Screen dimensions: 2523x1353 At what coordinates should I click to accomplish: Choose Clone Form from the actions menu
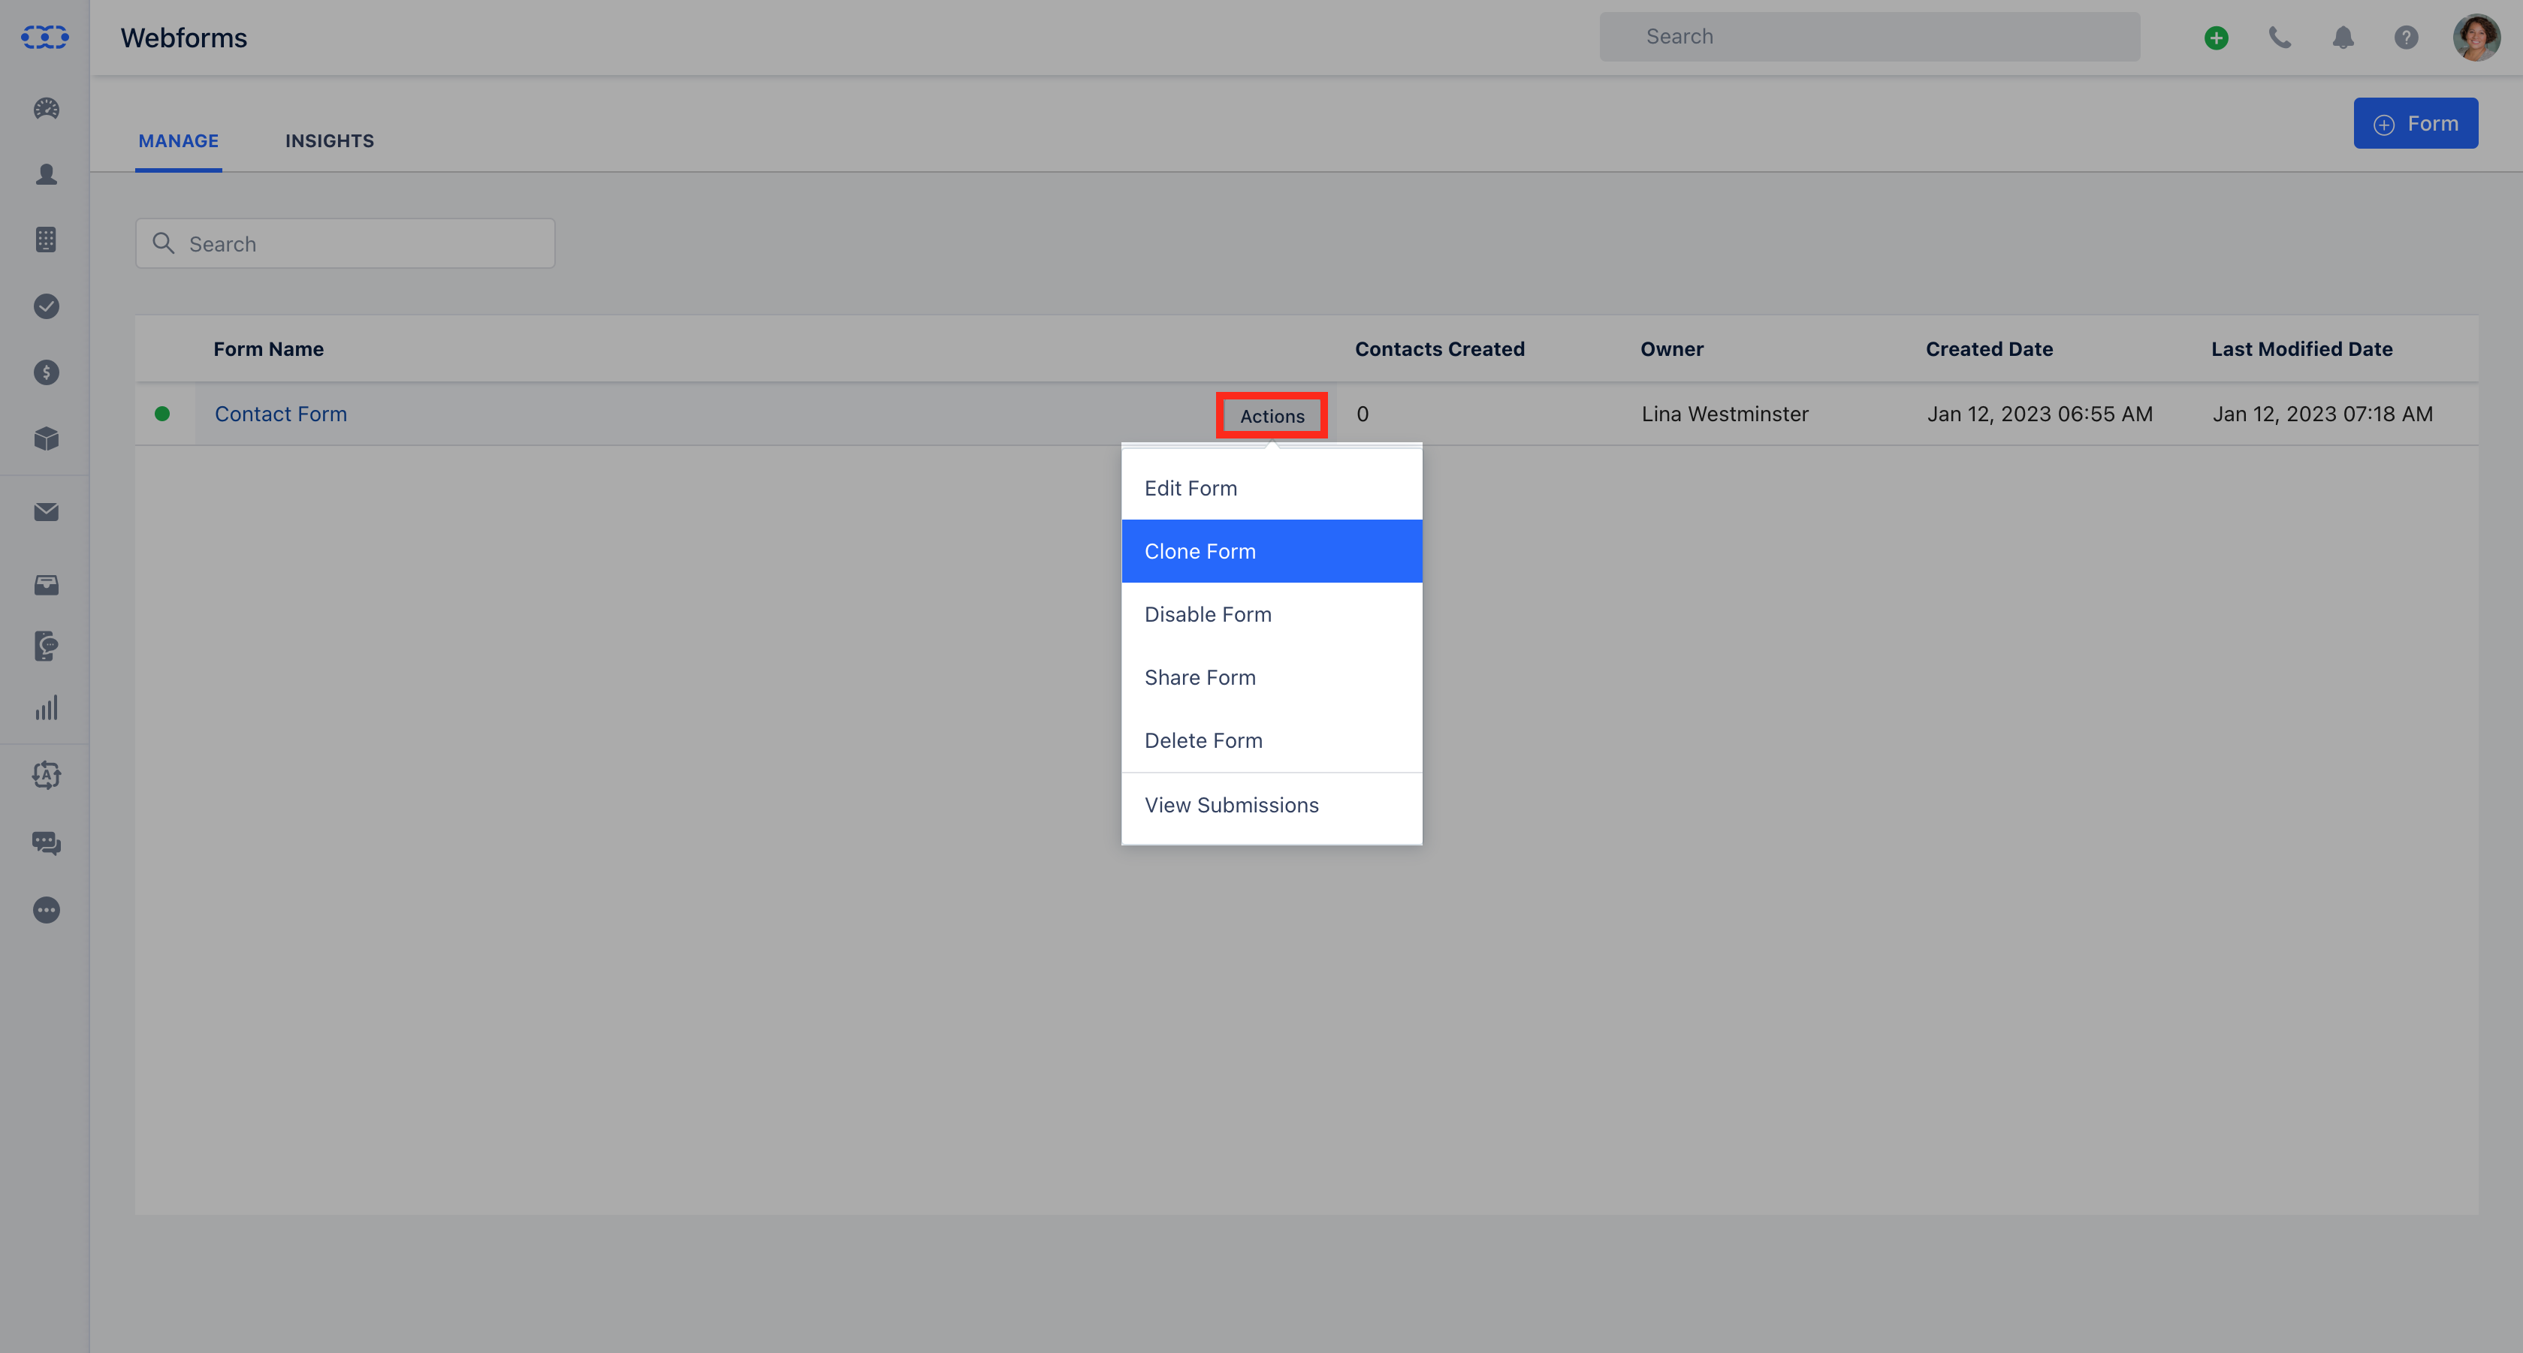(x=1272, y=551)
